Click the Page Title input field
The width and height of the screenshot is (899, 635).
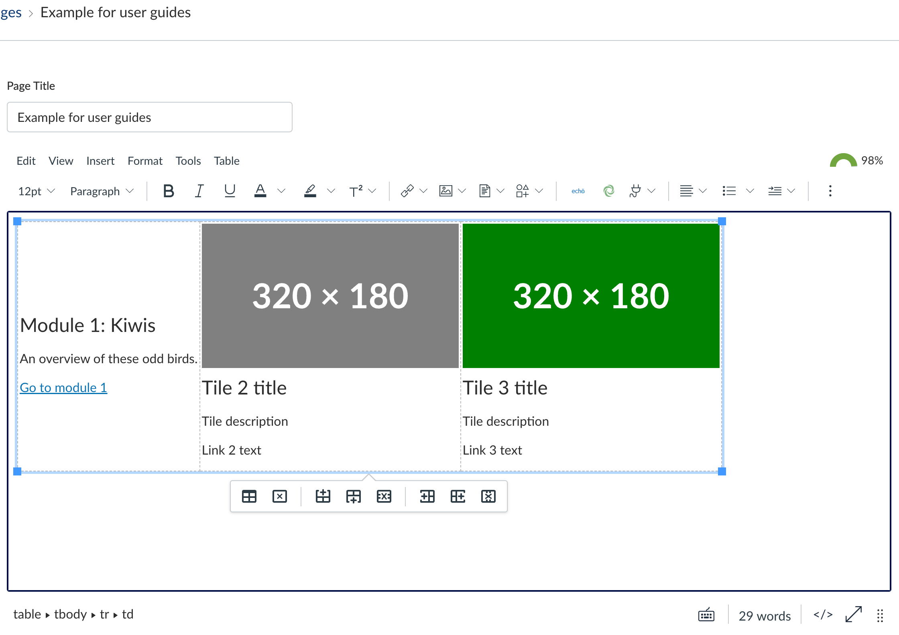click(x=150, y=117)
